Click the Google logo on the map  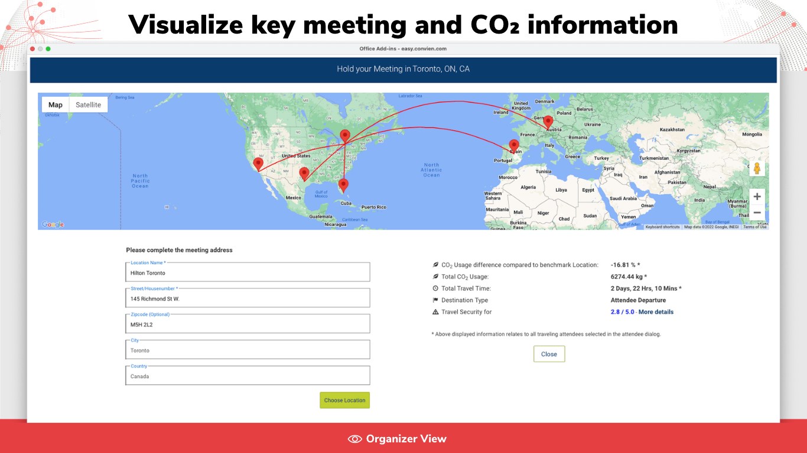point(53,224)
